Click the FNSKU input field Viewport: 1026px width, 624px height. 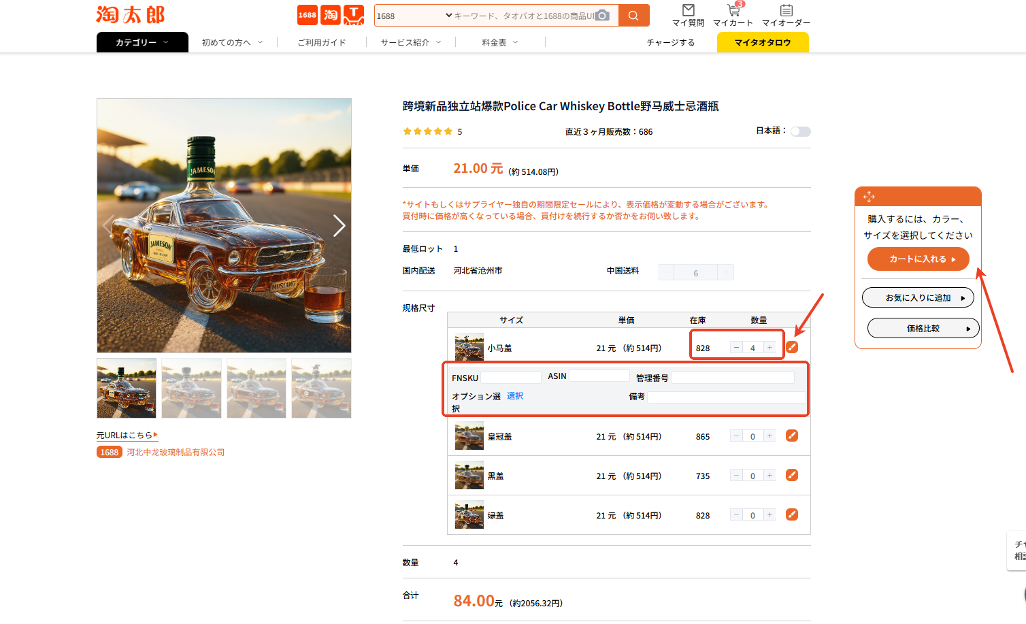tap(511, 377)
